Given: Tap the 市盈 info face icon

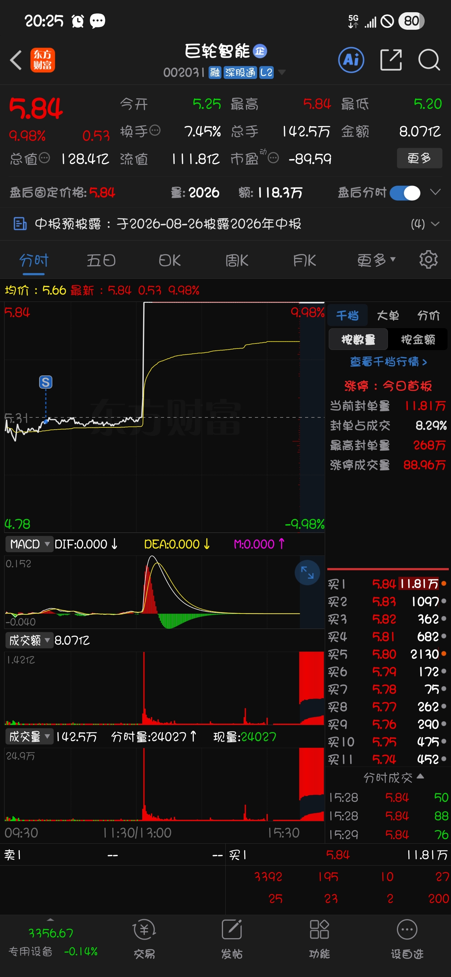Looking at the screenshot, I should pos(273,158).
